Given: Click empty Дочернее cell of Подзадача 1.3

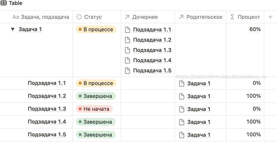Looking at the screenshot, I should click(x=148, y=109).
